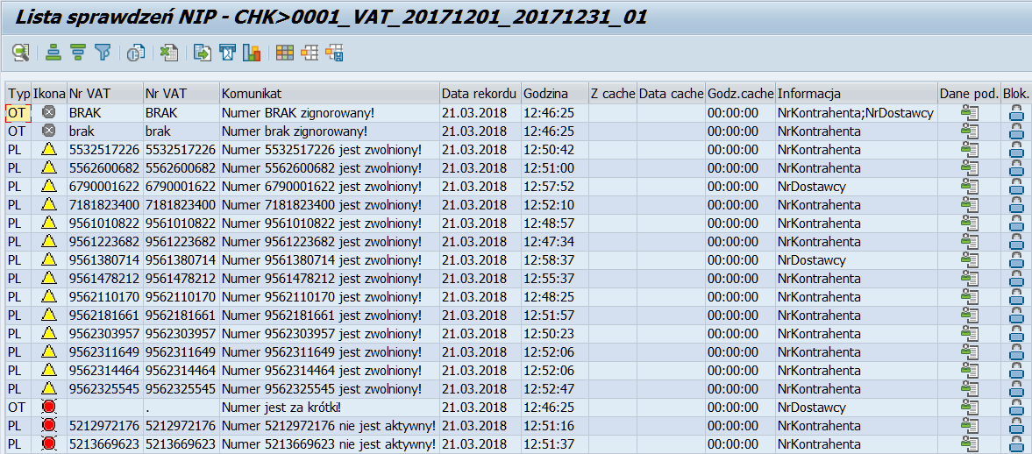Send the list to mail recipient

click(227, 53)
